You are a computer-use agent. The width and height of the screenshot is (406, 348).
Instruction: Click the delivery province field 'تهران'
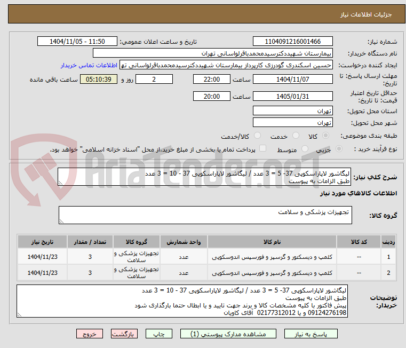tap(292, 111)
